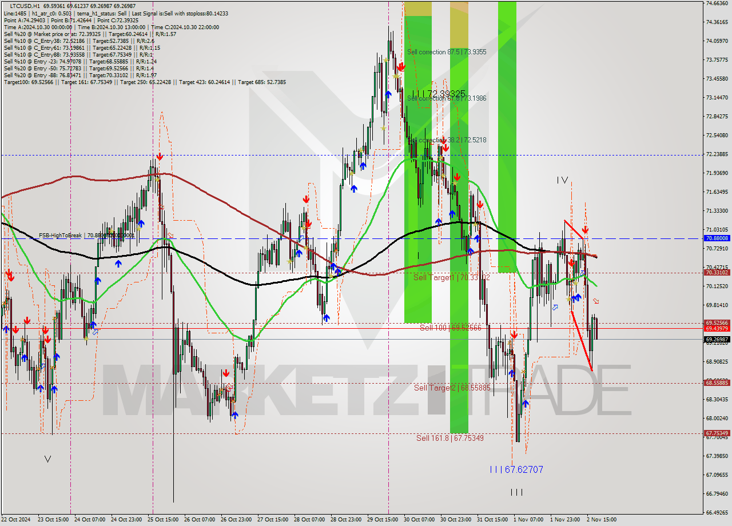The height and width of the screenshot is (526, 732).
Task: Click '23 Oct 15:00' on the time axis
Action: click(x=53, y=520)
